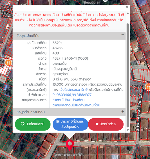
Task: Click the subdistrict value มะขามเตี้ย
Action: tap(60, 64)
